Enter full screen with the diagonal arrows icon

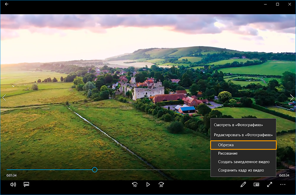[x=270, y=184]
